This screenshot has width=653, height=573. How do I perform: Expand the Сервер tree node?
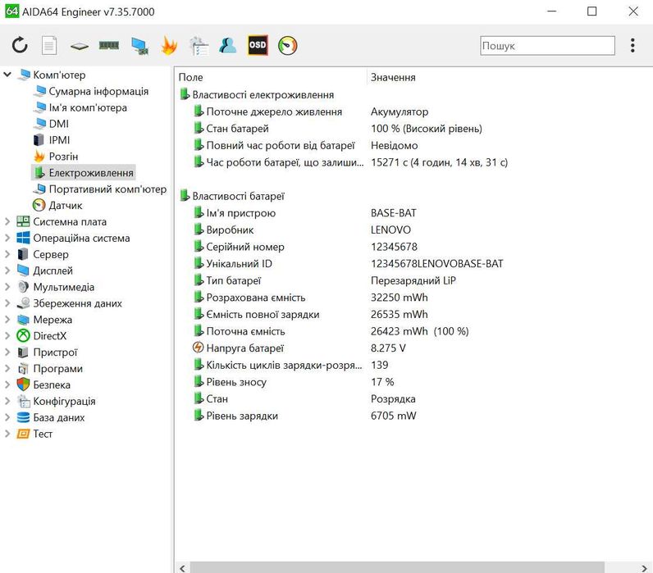(7, 254)
